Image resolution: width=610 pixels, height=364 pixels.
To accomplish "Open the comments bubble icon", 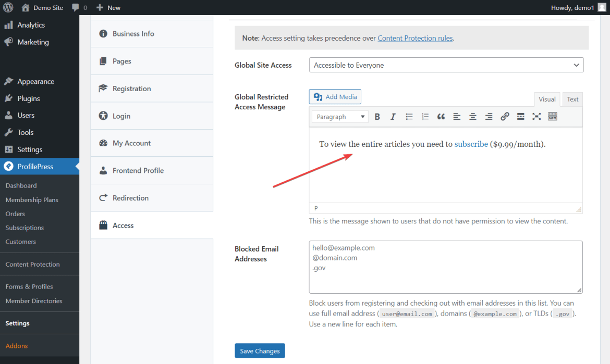I will [x=76, y=7].
